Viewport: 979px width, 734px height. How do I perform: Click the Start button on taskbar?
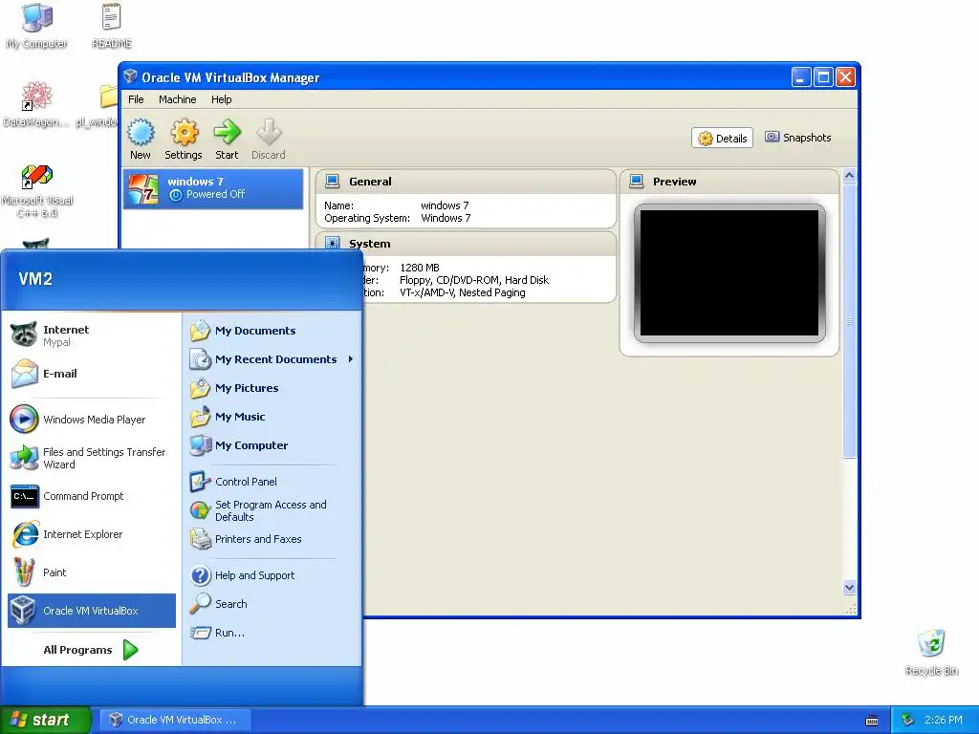point(45,720)
